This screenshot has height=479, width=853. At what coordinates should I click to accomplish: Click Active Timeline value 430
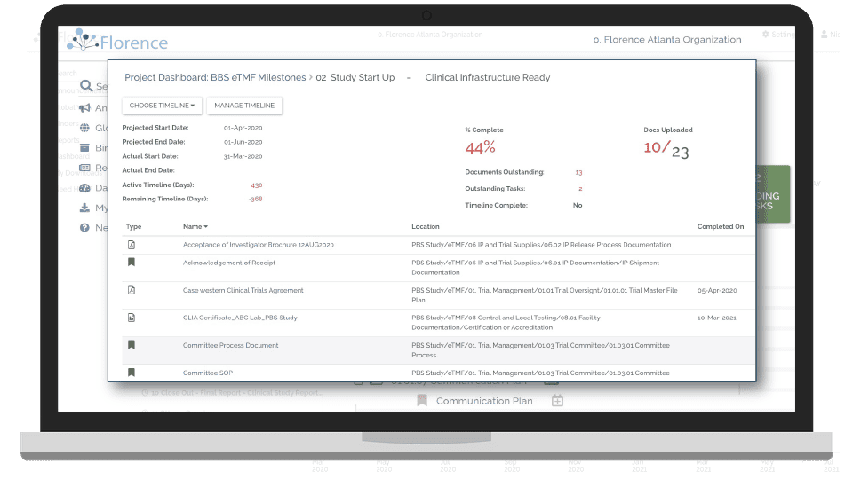(256, 185)
